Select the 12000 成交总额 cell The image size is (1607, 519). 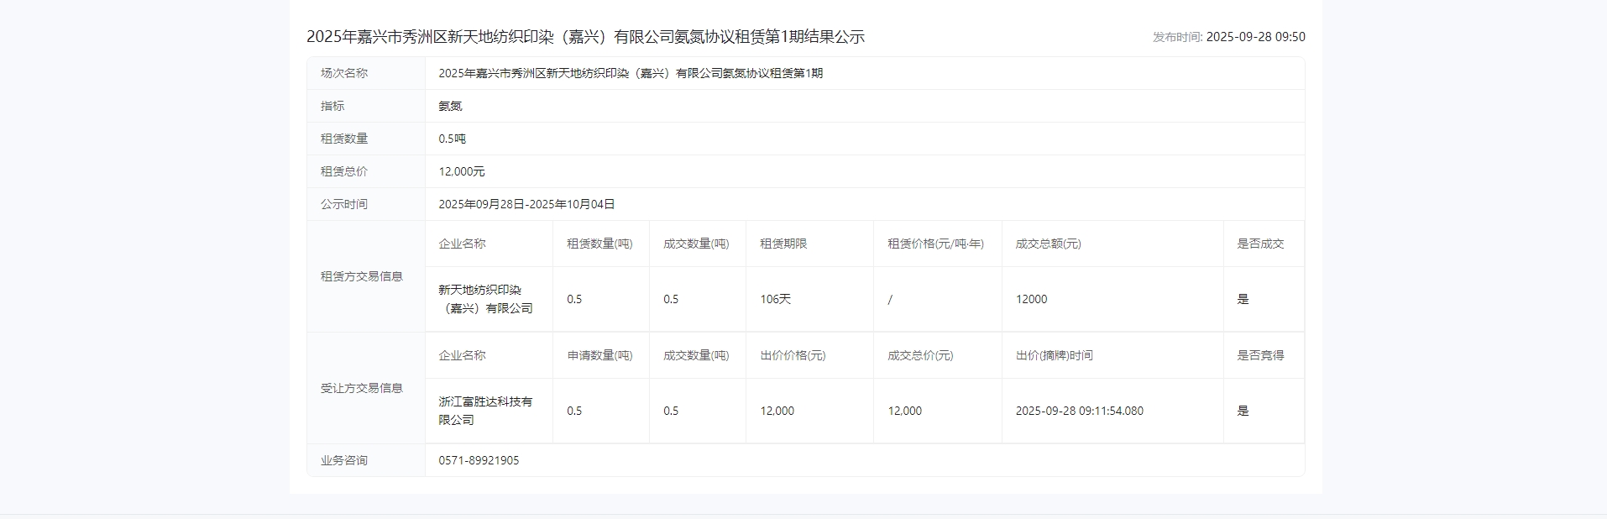(1031, 299)
